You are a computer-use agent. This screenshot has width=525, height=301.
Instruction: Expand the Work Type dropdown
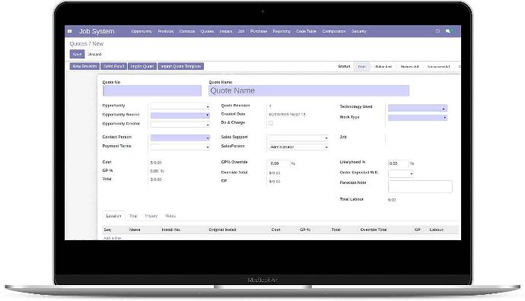pyautogui.click(x=418, y=118)
